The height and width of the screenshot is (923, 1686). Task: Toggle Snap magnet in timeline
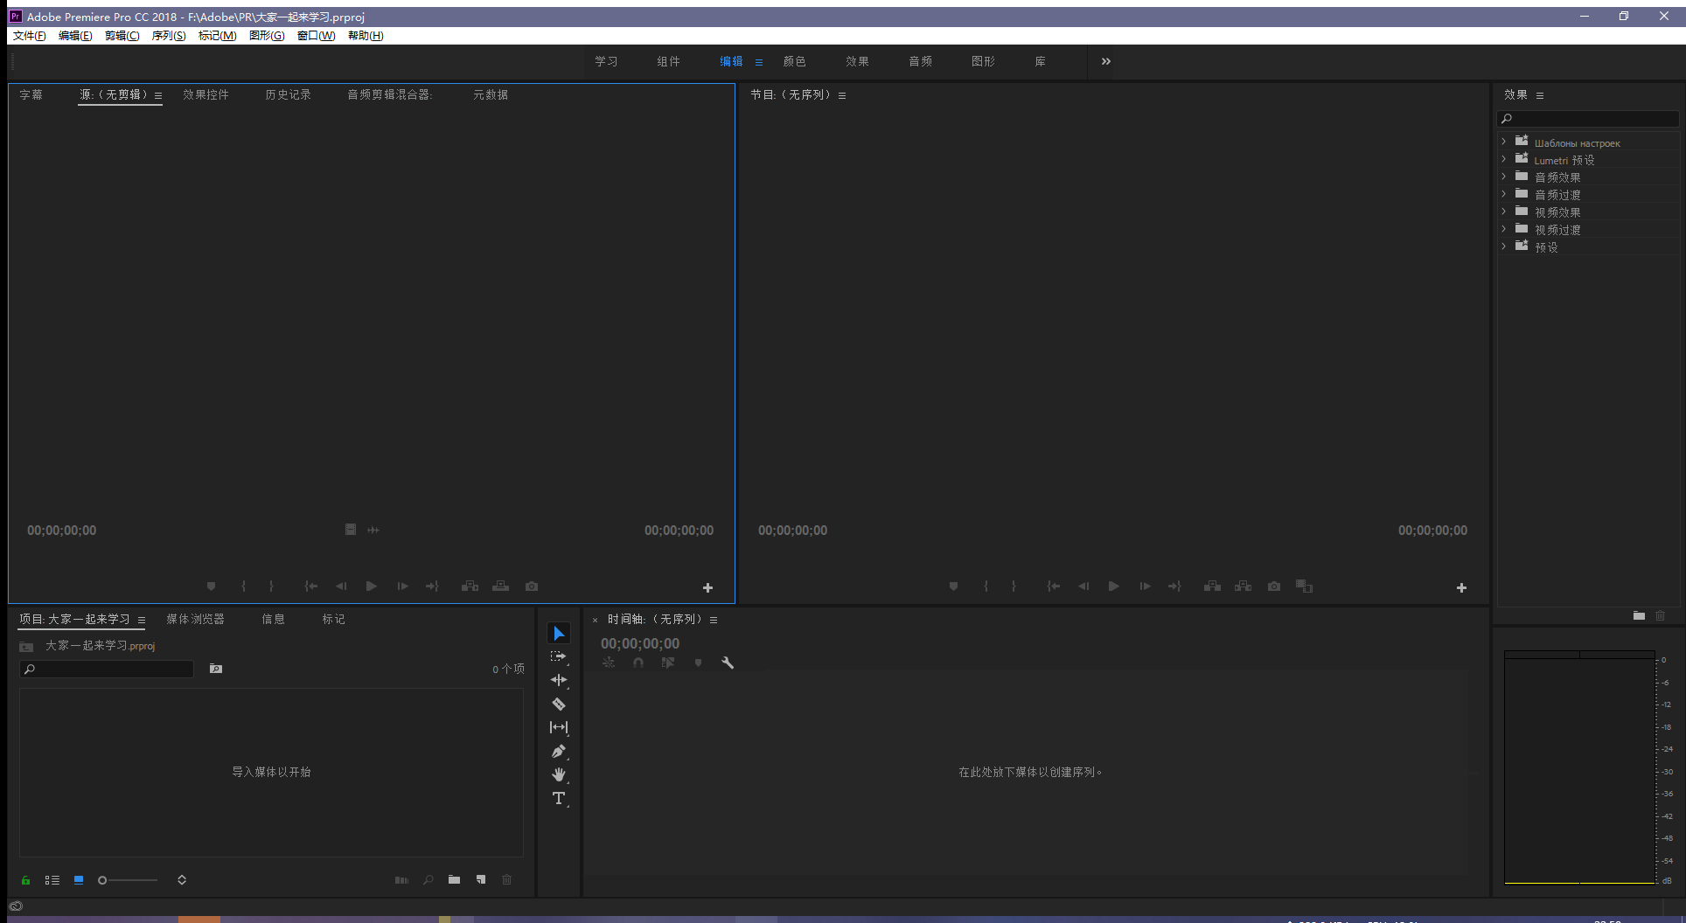tap(638, 663)
